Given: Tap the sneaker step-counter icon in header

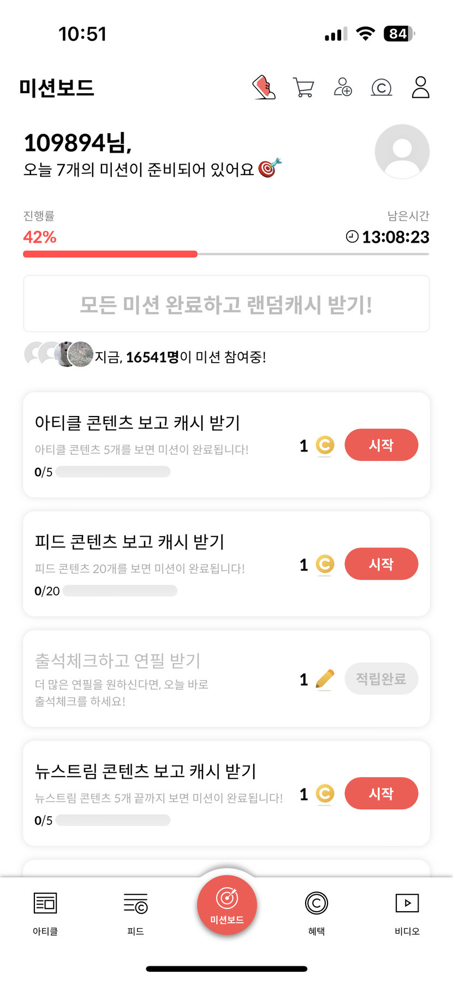Looking at the screenshot, I should click(x=264, y=88).
